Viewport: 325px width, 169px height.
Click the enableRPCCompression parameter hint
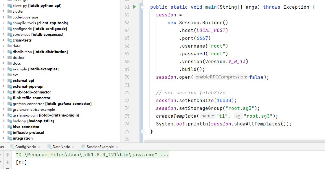pos(221,77)
